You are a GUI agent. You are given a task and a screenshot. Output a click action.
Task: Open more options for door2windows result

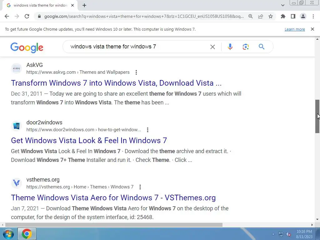click(147, 130)
